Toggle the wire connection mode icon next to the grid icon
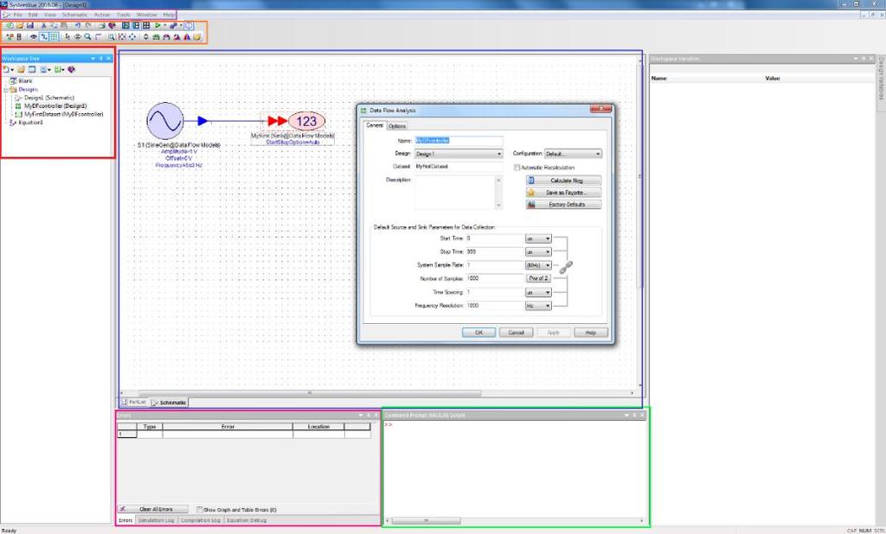 tap(44, 36)
